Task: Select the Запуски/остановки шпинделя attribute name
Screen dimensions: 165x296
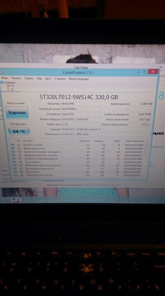Action: point(42,152)
